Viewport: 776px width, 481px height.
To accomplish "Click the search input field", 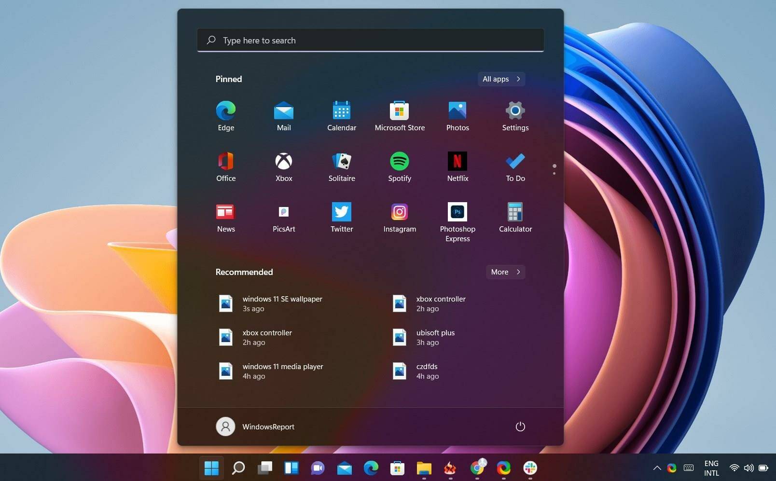I will coord(370,40).
